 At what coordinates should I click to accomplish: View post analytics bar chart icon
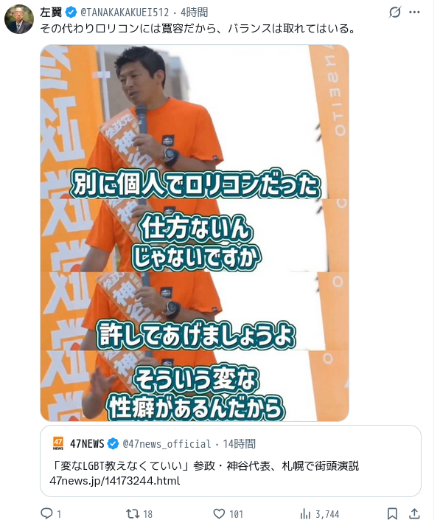(305, 513)
